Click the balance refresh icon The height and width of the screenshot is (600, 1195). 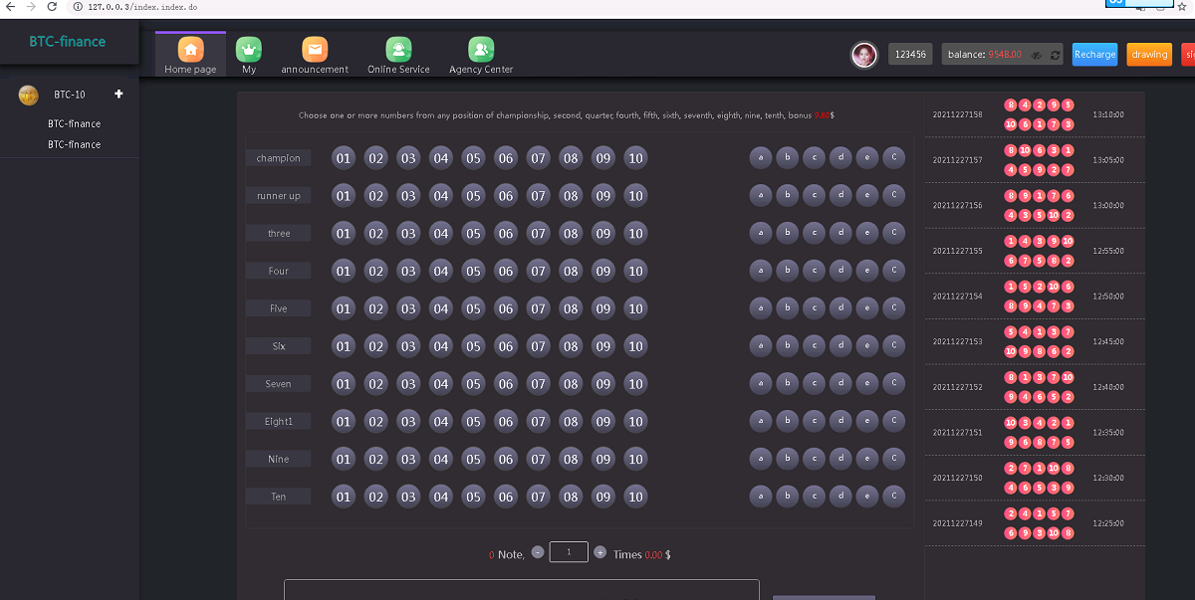(x=1056, y=55)
